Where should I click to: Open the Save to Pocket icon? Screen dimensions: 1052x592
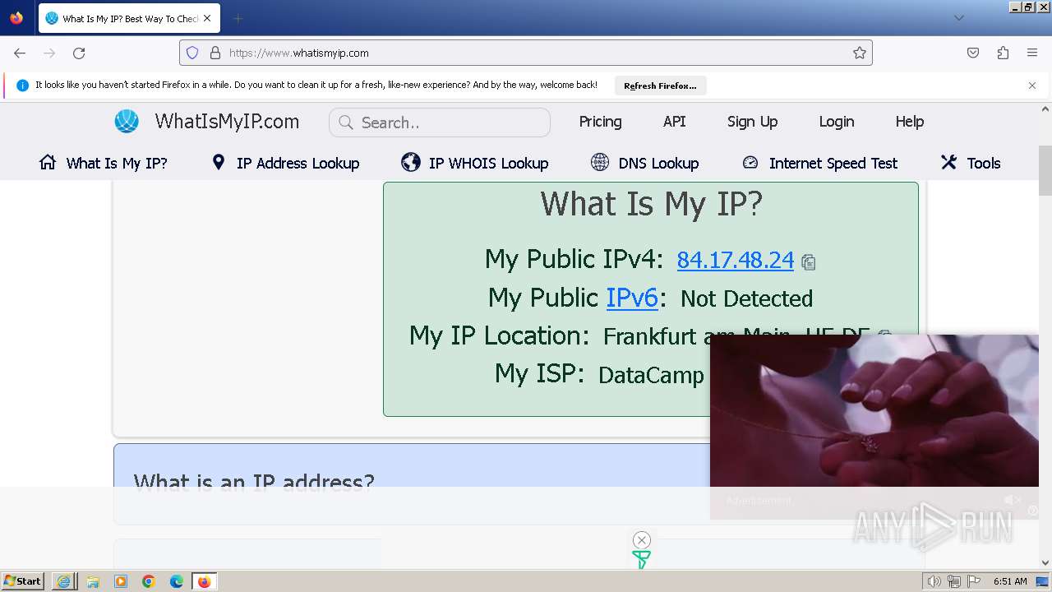click(x=973, y=53)
